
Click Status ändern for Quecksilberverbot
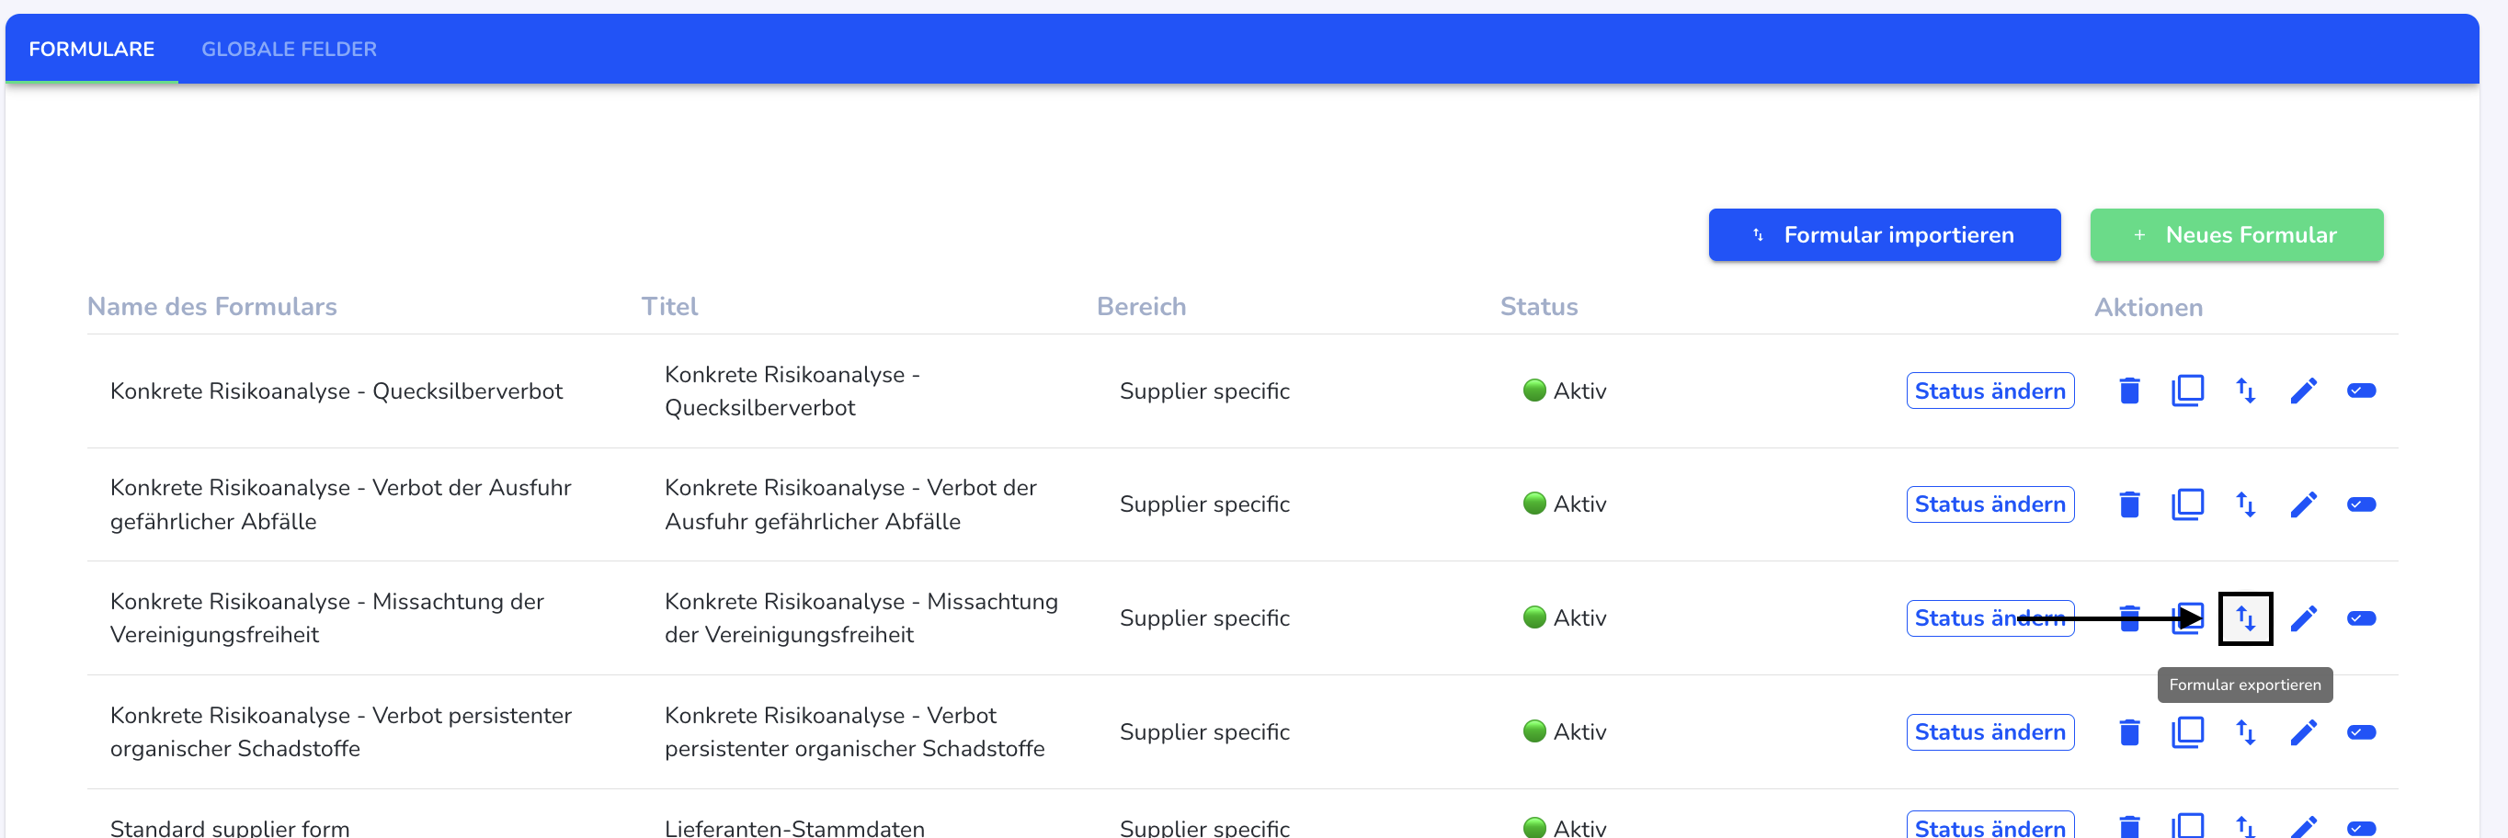coord(1990,391)
